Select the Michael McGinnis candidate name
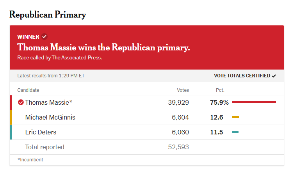 [50, 117]
